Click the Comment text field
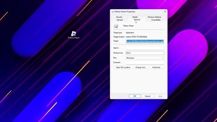Image resolution: width=217 pixels, height=122 pixels. [x=145, y=62]
